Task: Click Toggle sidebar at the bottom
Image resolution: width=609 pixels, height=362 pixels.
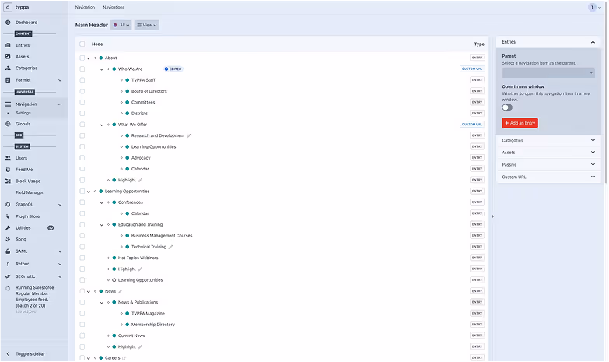Action: (30, 354)
